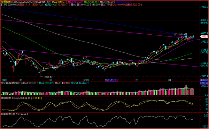The height and width of the screenshot is (129, 209).
Task: Click the 6071.05 high price annotation
Action: click(x=178, y=35)
